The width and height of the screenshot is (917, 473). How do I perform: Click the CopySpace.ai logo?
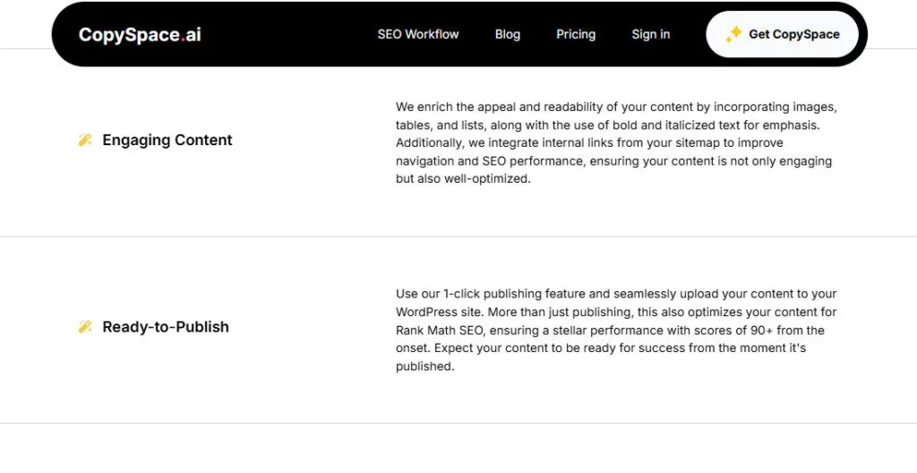click(140, 35)
